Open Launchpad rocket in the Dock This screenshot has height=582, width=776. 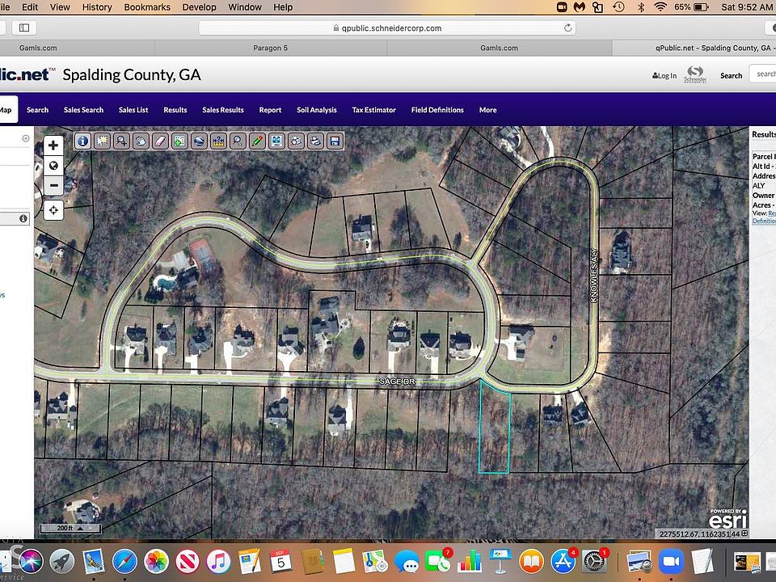point(62,562)
